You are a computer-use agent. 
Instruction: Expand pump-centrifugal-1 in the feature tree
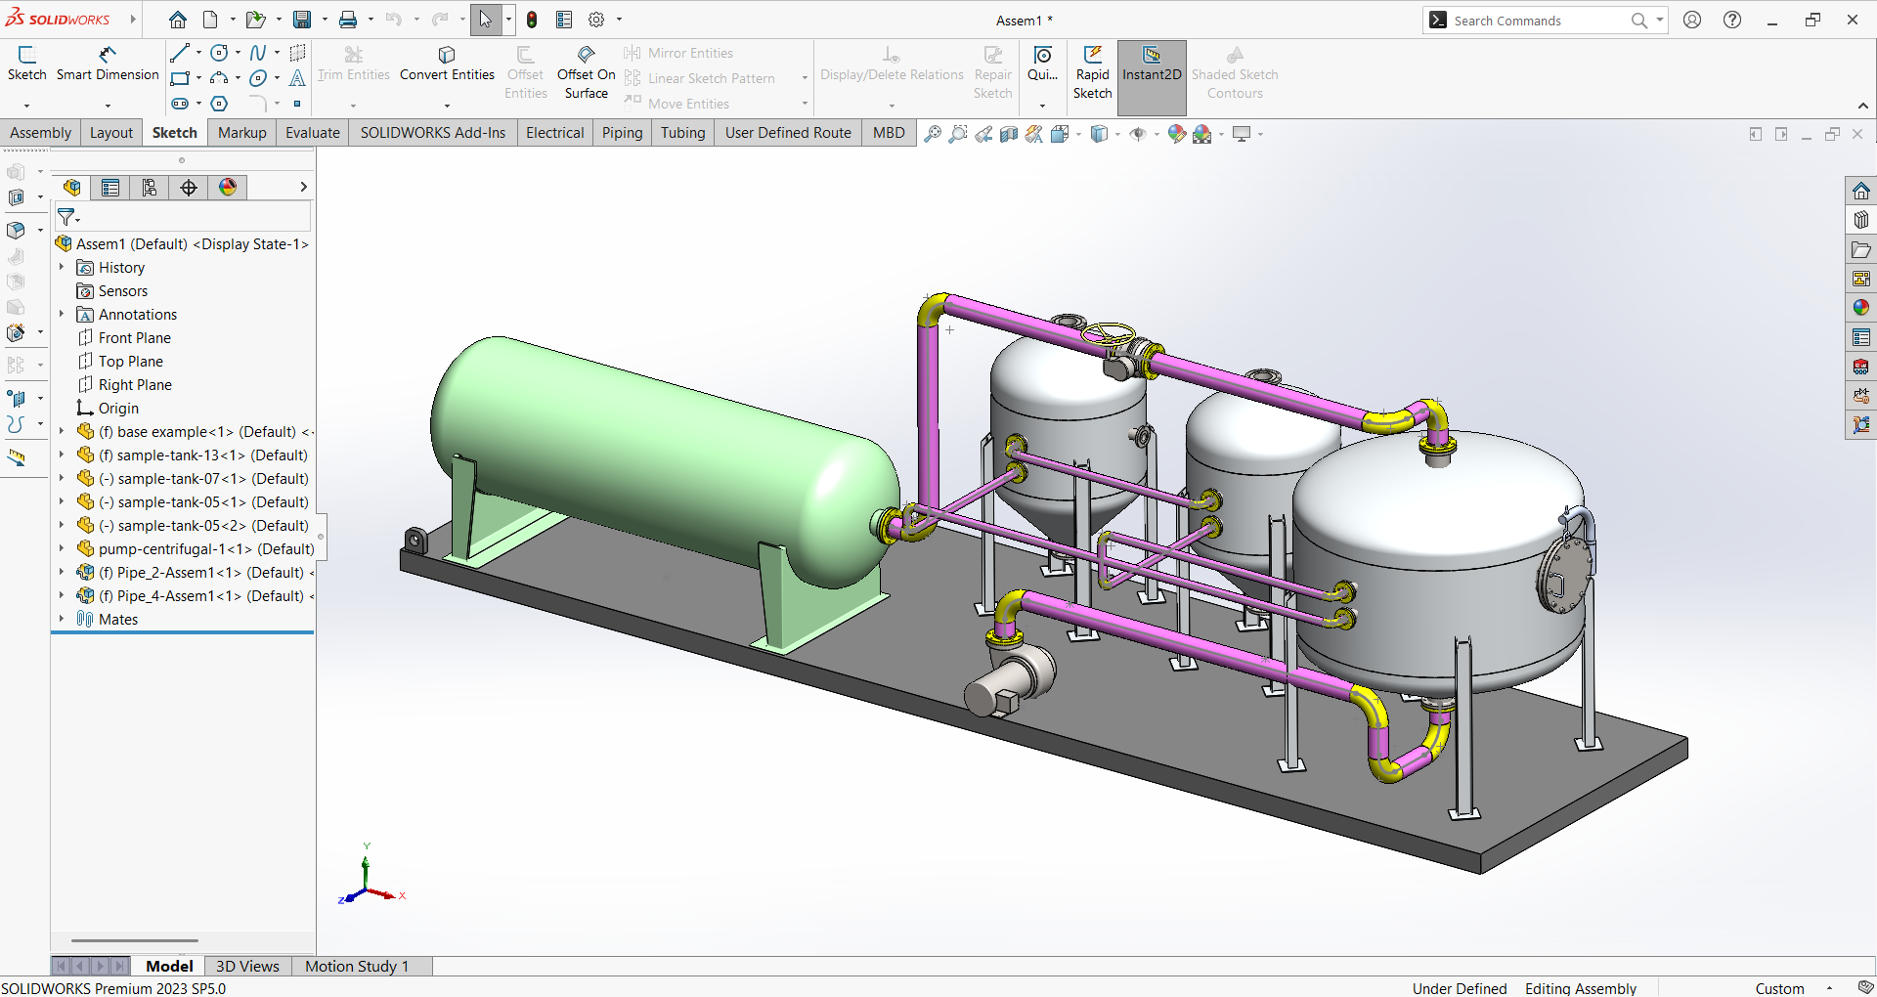click(62, 548)
